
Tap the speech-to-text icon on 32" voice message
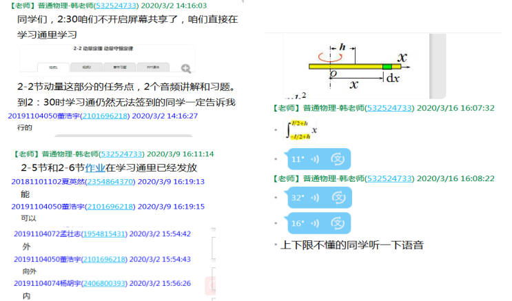point(338,198)
